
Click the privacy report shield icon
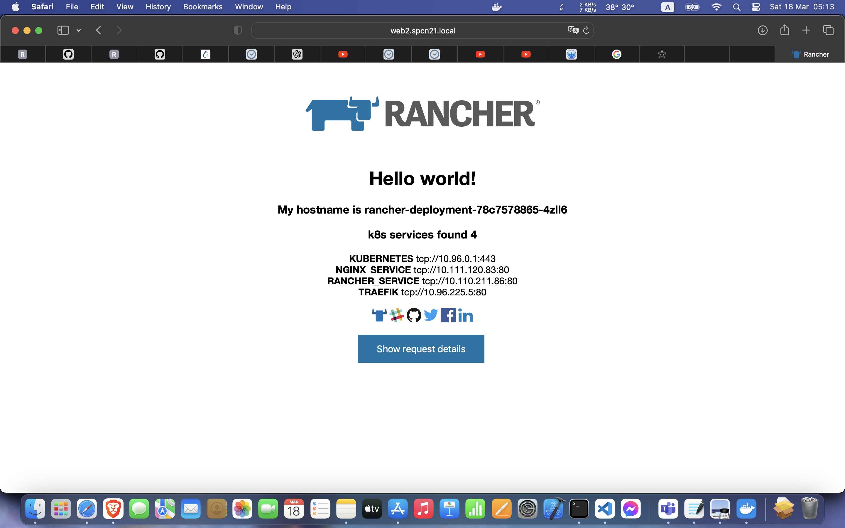point(237,31)
